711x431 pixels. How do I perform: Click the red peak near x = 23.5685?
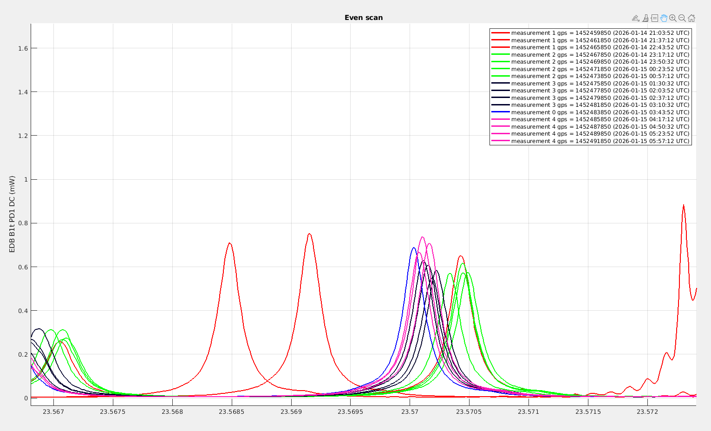[229, 243]
